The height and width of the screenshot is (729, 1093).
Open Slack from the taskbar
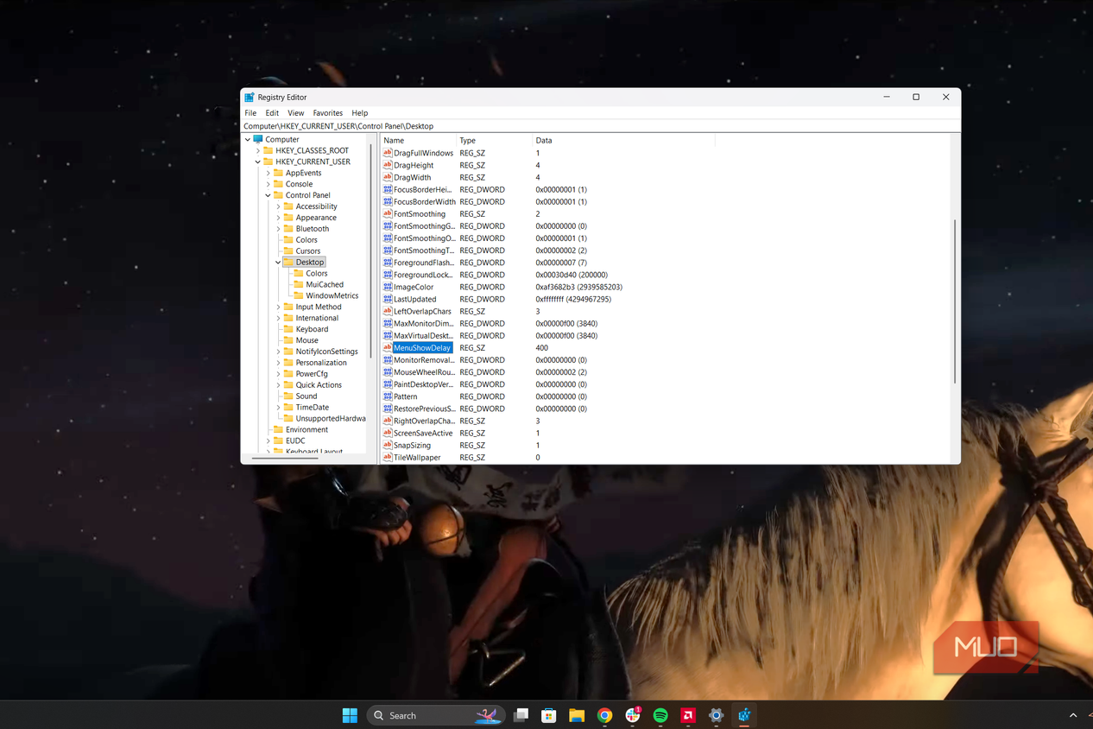click(x=633, y=715)
